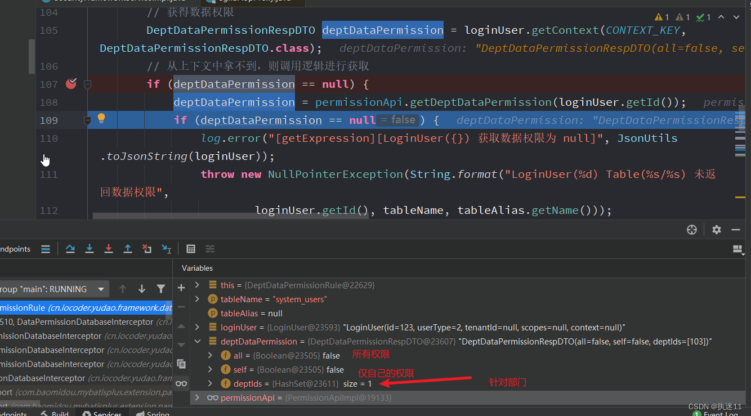Click the remove watch minus icon

(x=181, y=307)
